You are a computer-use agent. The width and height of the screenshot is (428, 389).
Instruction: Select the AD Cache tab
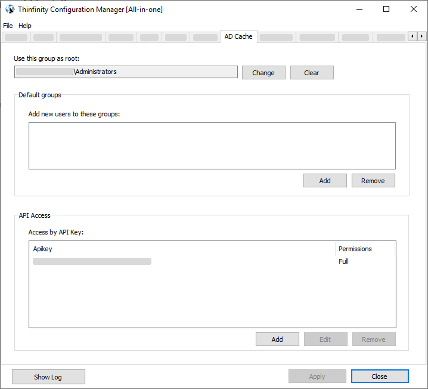point(238,36)
